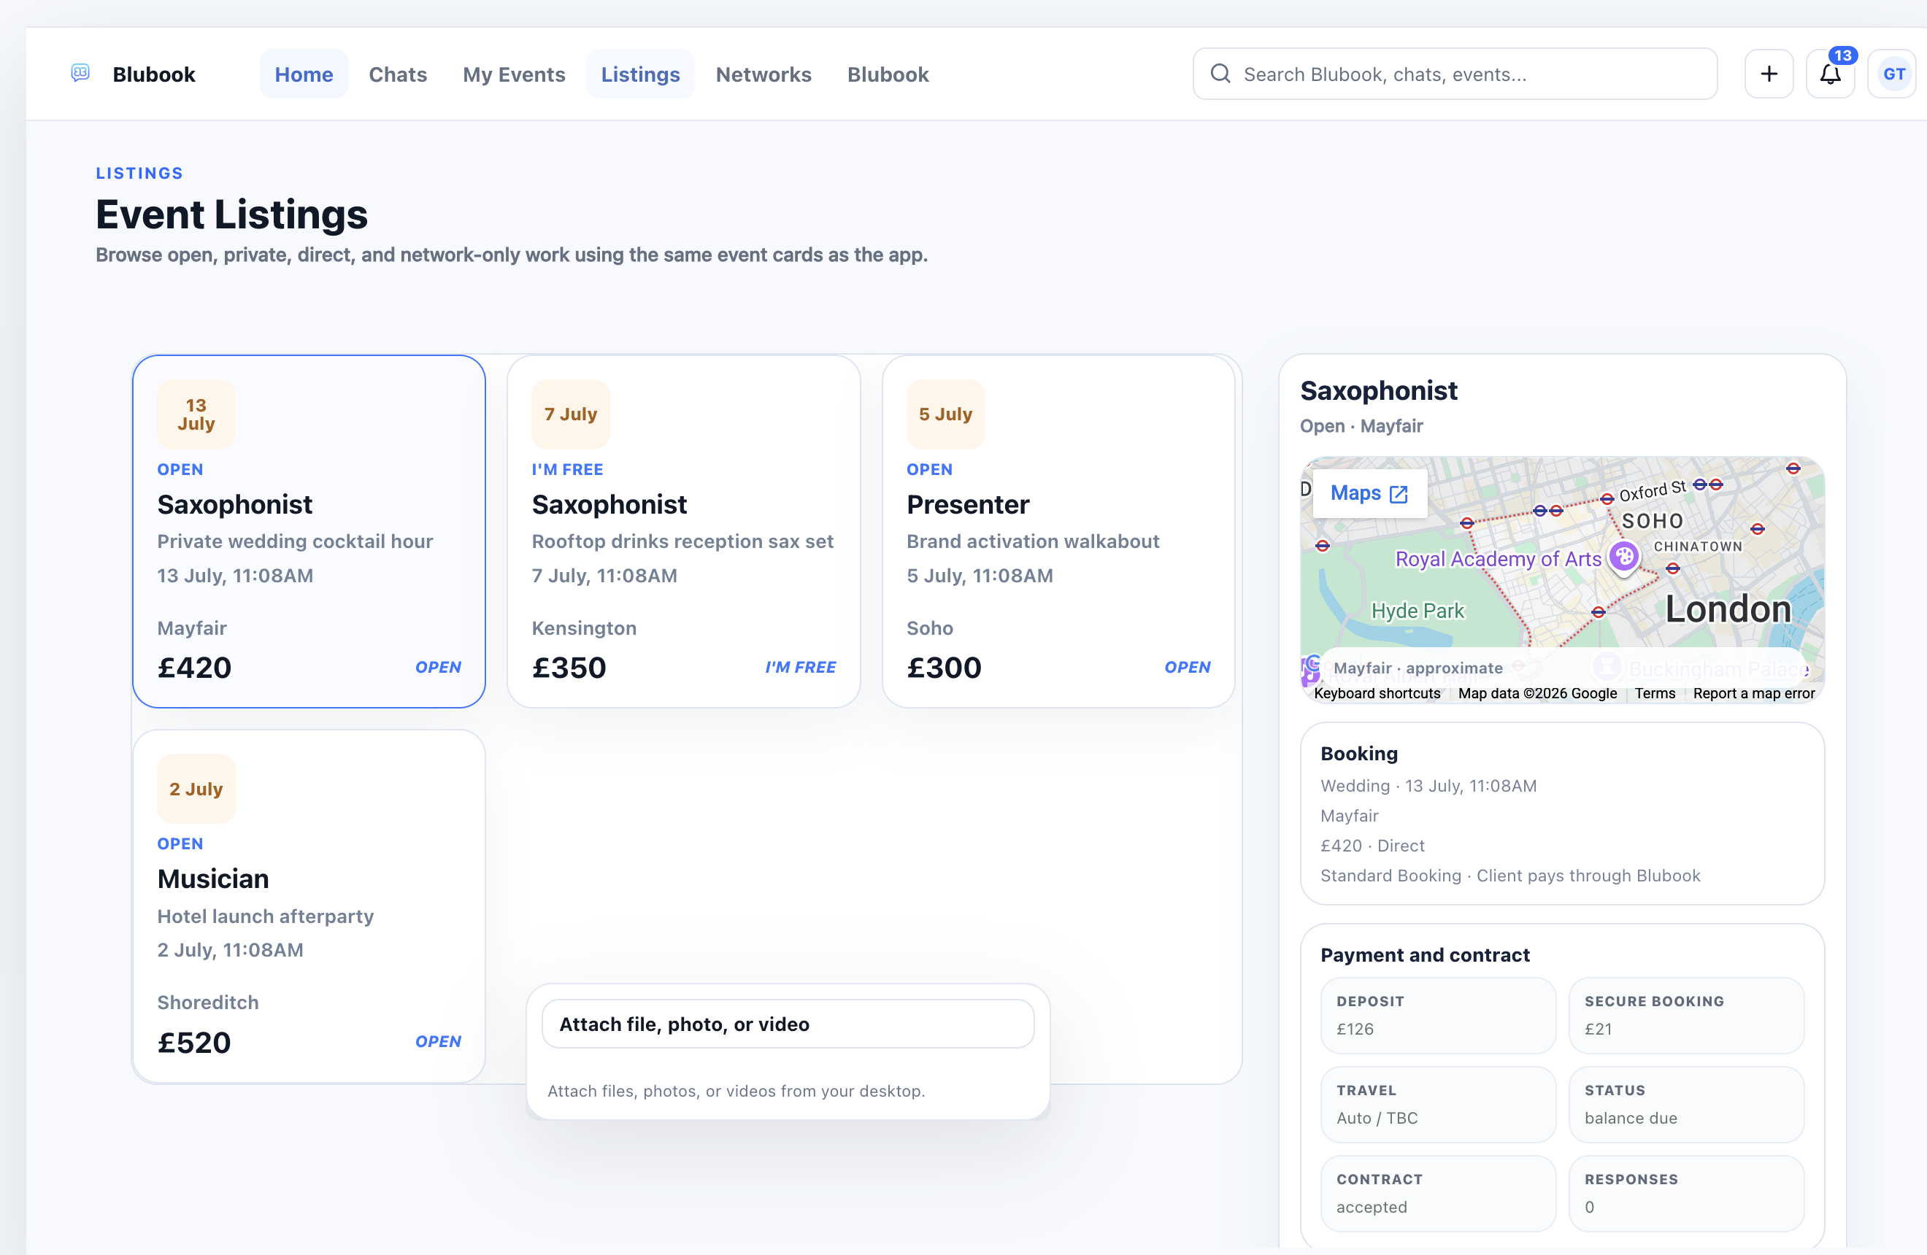Click the Blubook logo icon
Viewport: 1927px width, 1255px height.
(80, 74)
